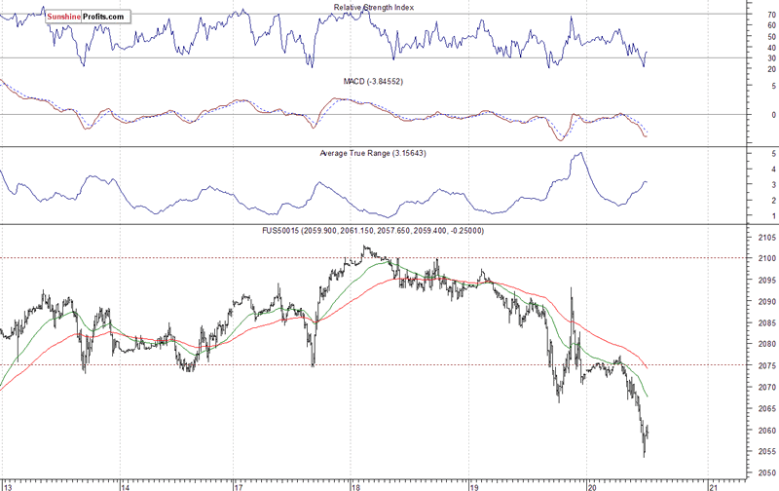Select the Average True Range (3.15643) label

coord(375,154)
